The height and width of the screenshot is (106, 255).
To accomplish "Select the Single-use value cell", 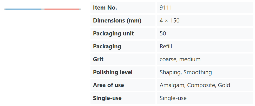I will pyautogui.click(x=205, y=98).
